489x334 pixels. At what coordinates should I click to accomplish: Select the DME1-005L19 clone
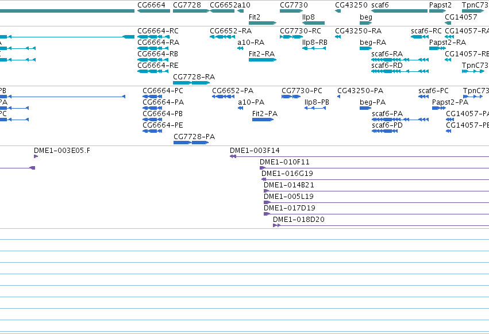pyautogui.click(x=376, y=202)
